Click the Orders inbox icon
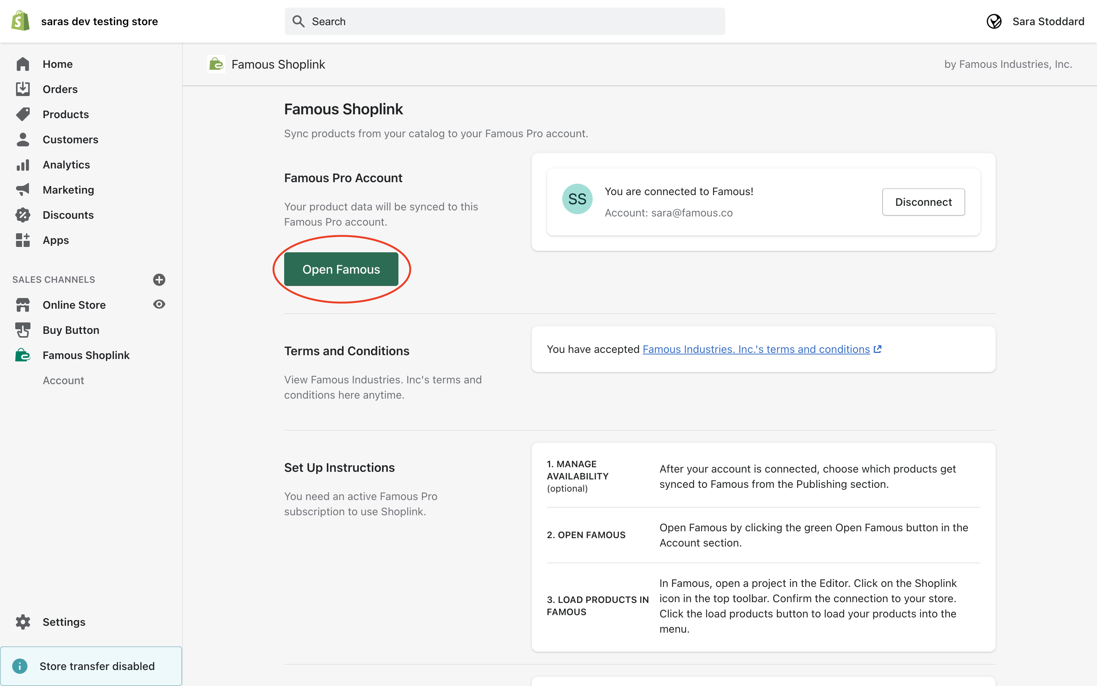The width and height of the screenshot is (1097, 686). pyautogui.click(x=23, y=89)
